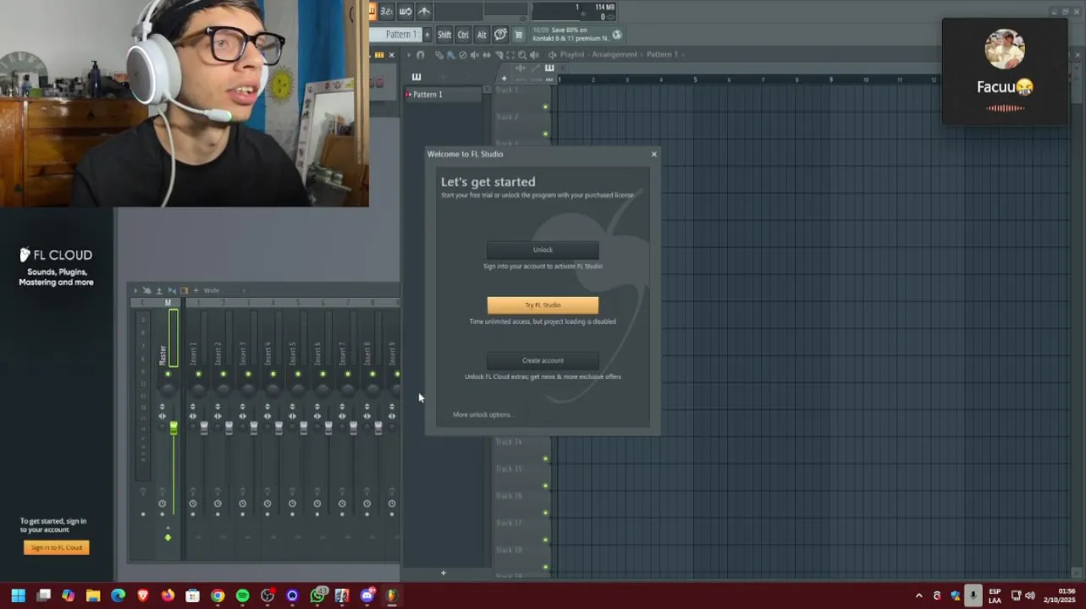Toggle the Alt modifier button
Image resolution: width=1086 pixels, height=609 pixels.
pos(482,35)
